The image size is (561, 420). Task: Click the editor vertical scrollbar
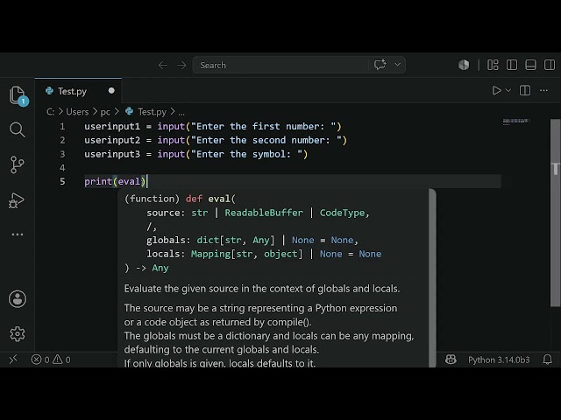click(x=555, y=213)
